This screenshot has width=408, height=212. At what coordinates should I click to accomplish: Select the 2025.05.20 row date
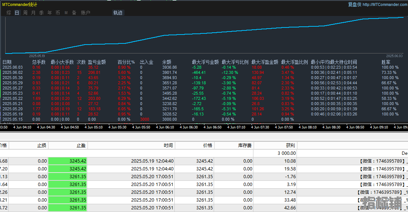pos(13,109)
